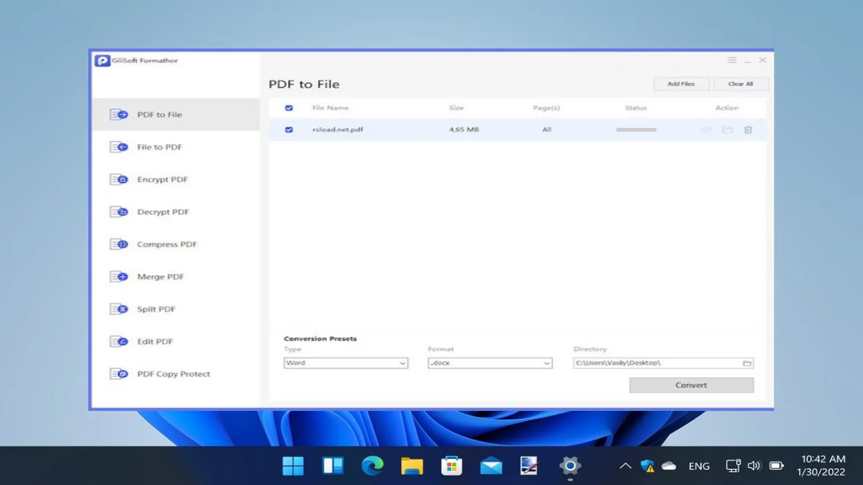Select the rsload.net.pdf file name
The width and height of the screenshot is (863, 485).
pos(338,129)
